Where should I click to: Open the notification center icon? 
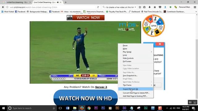[x=193, y=108]
